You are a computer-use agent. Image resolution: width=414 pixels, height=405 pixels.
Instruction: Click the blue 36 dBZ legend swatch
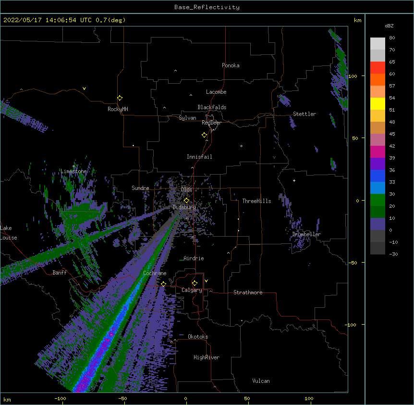click(x=377, y=176)
